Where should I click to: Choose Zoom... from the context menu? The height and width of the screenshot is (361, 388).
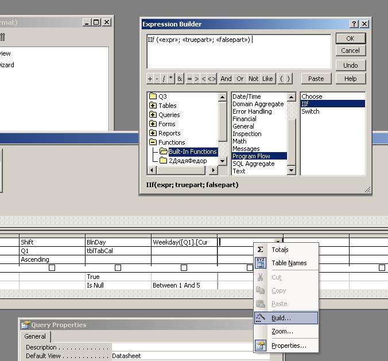286,331
